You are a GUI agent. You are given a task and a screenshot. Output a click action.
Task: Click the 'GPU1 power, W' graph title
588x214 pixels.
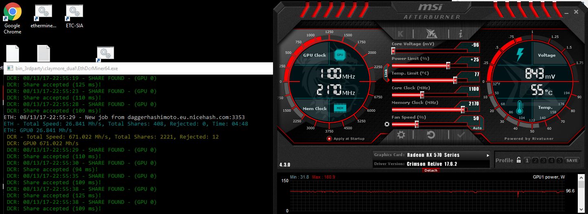pyautogui.click(x=549, y=177)
